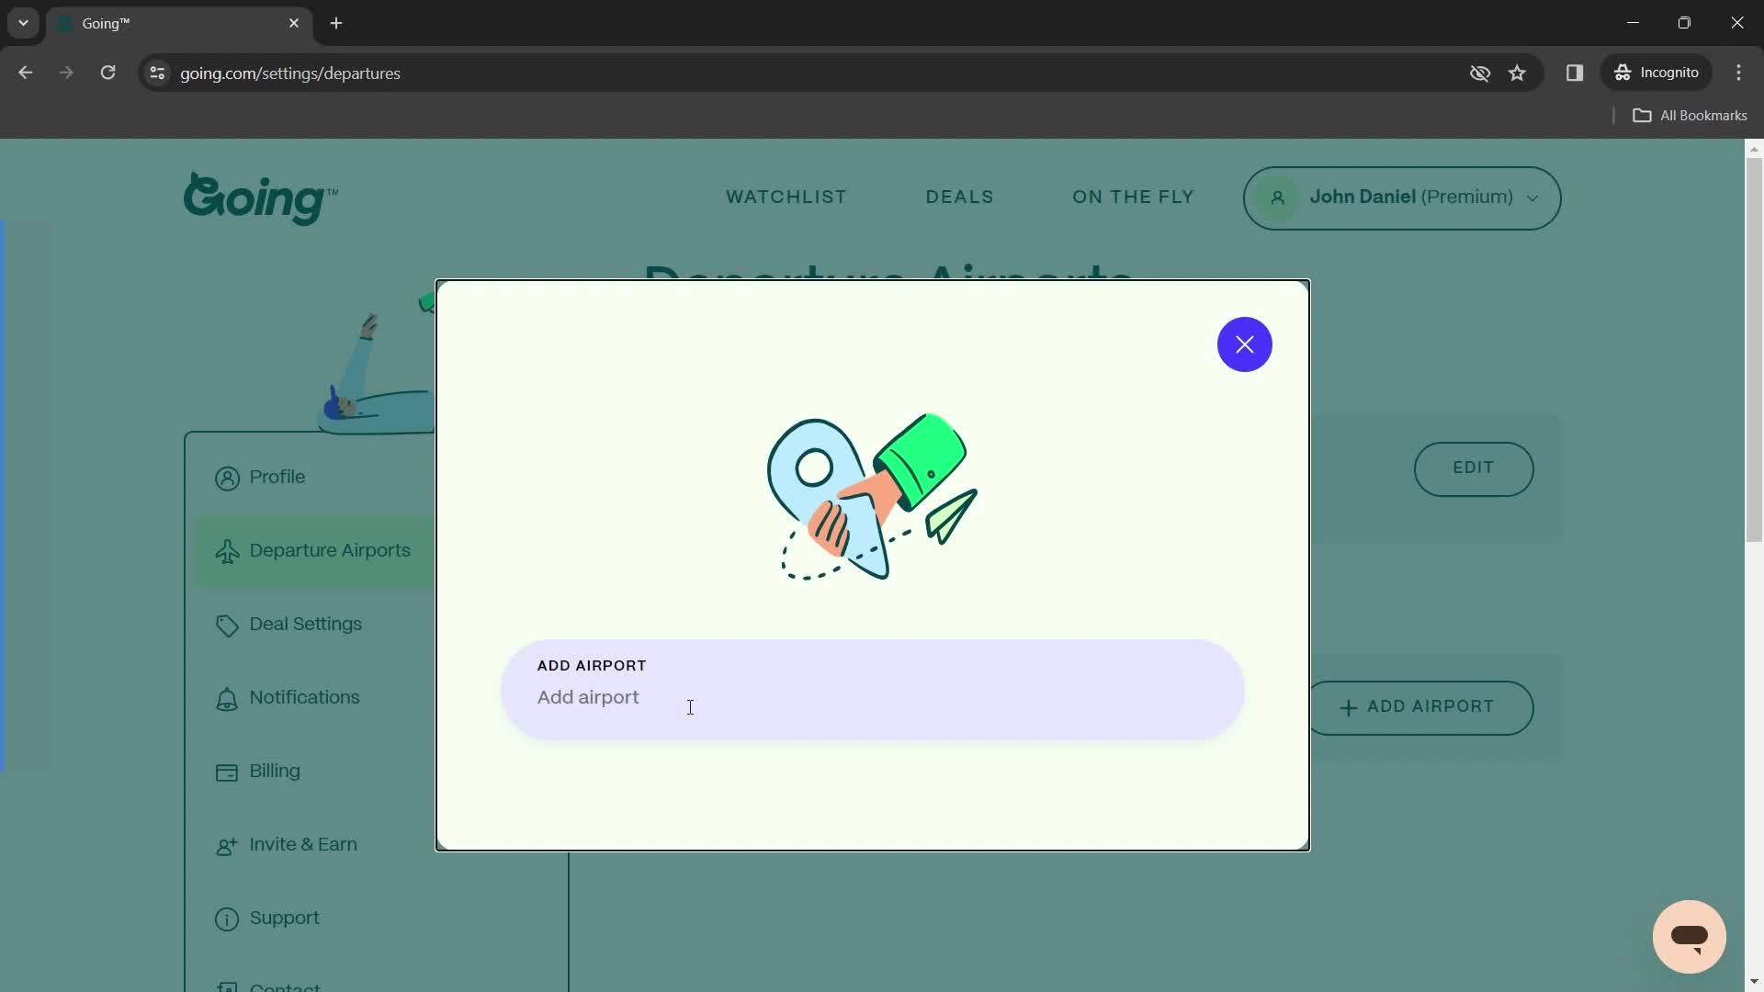Click the Going home logo
This screenshot has height=992, width=1764.
[258, 197]
